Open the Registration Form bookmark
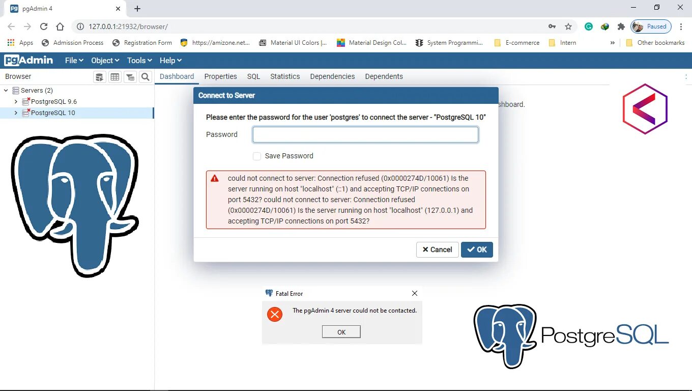The width and height of the screenshot is (692, 391). coord(142,43)
